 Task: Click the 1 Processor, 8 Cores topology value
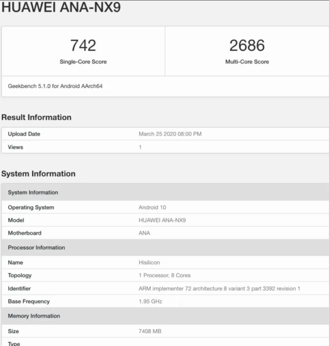(x=164, y=276)
